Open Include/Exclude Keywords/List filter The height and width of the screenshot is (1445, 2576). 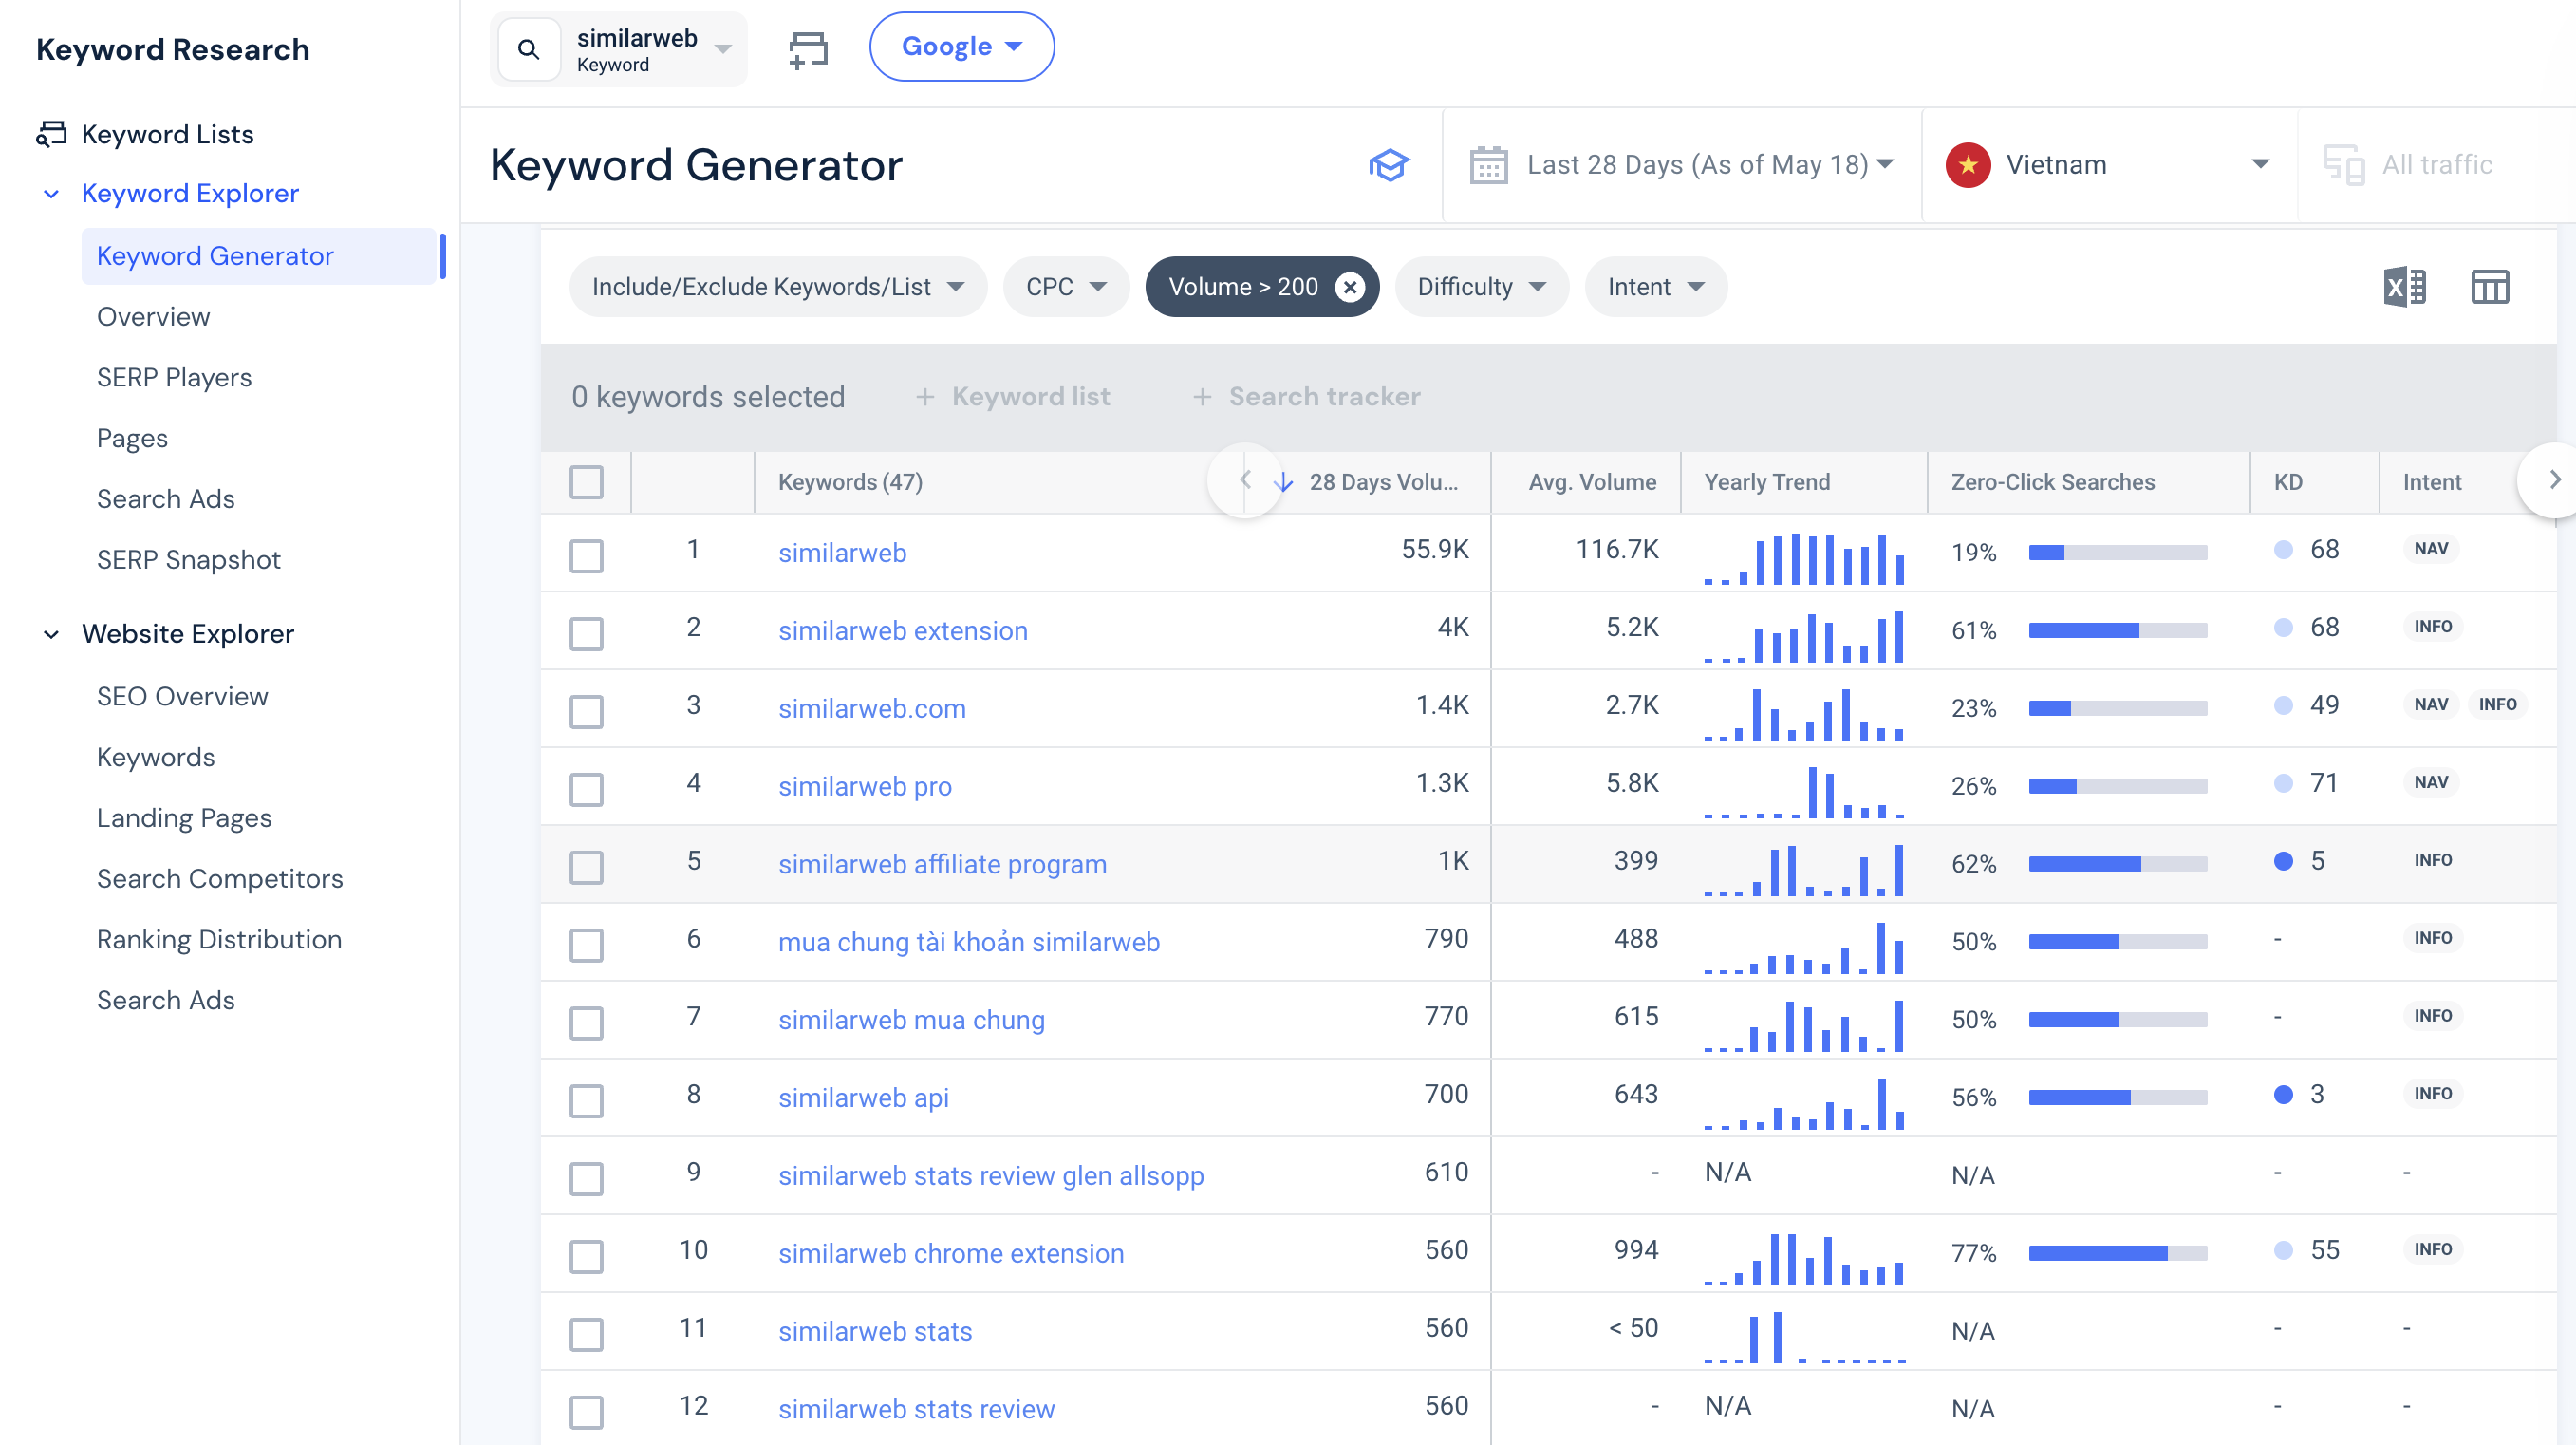[778, 287]
